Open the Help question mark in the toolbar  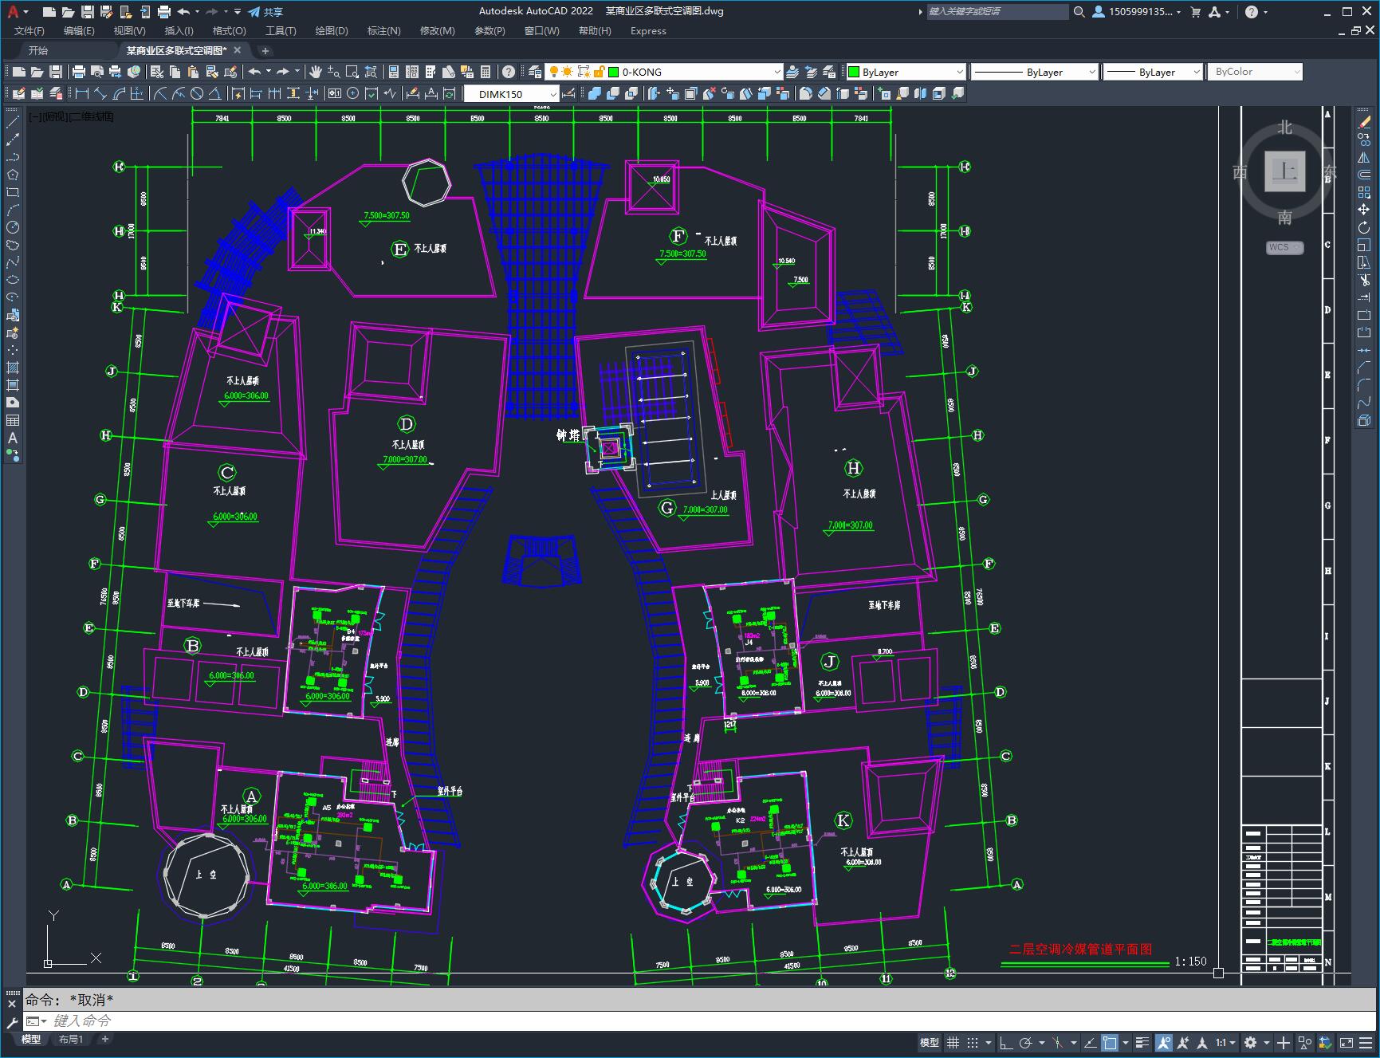[509, 72]
